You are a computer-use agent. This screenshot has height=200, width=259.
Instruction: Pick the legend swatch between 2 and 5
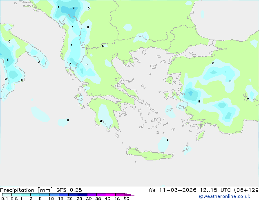(x=35, y=195)
